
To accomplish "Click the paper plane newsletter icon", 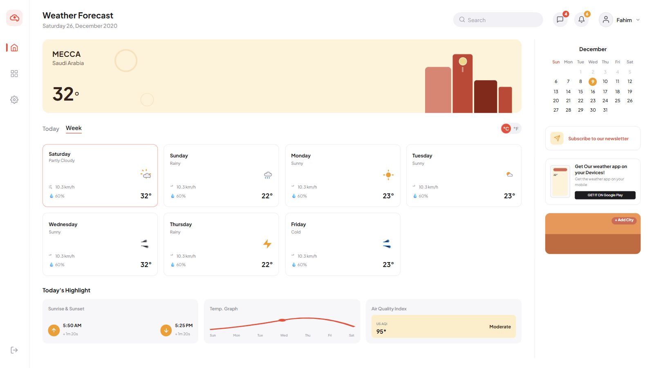I will tap(557, 139).
